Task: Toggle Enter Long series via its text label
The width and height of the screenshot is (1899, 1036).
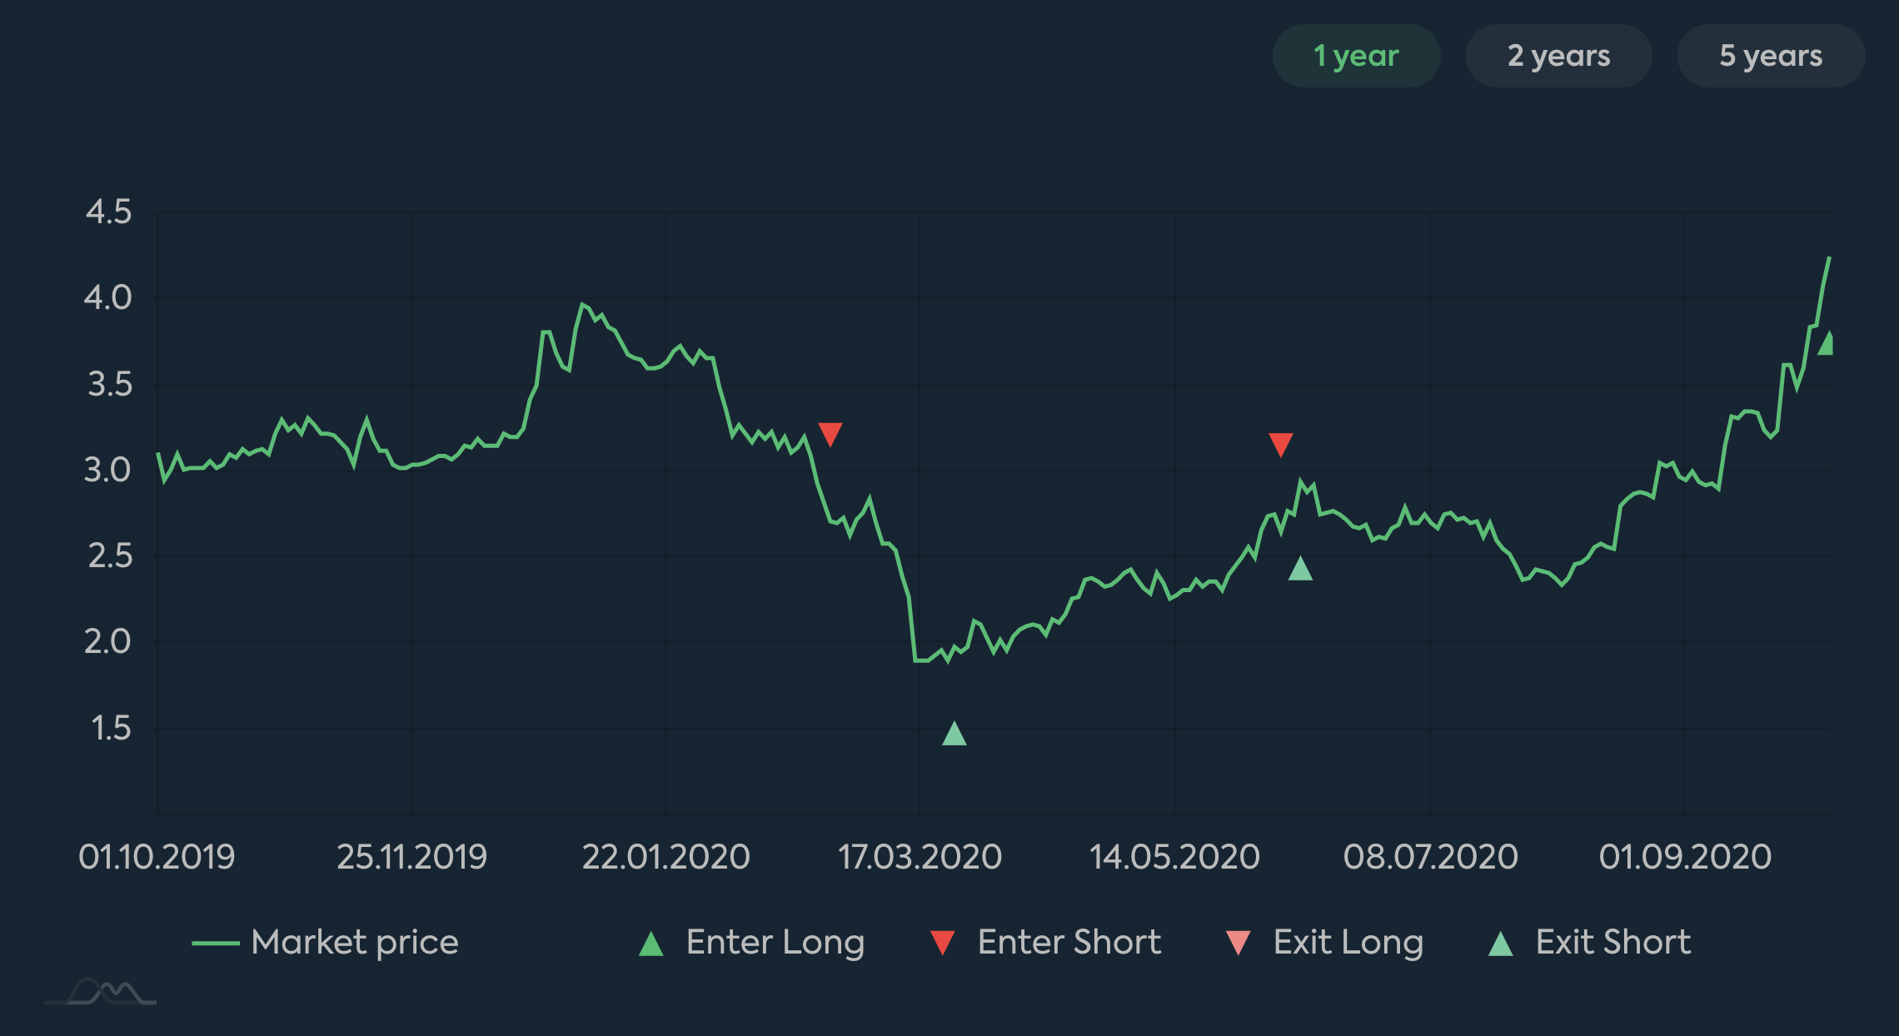Action: (775, 942)
